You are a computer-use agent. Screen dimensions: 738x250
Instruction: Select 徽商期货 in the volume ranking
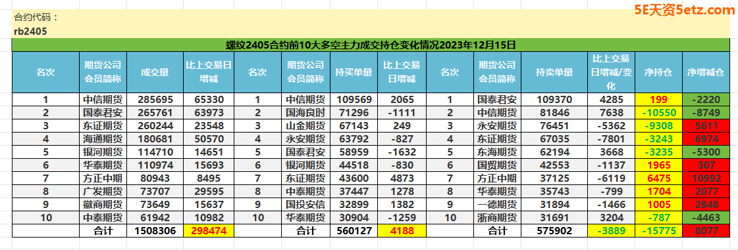click(x=103, y=205)
